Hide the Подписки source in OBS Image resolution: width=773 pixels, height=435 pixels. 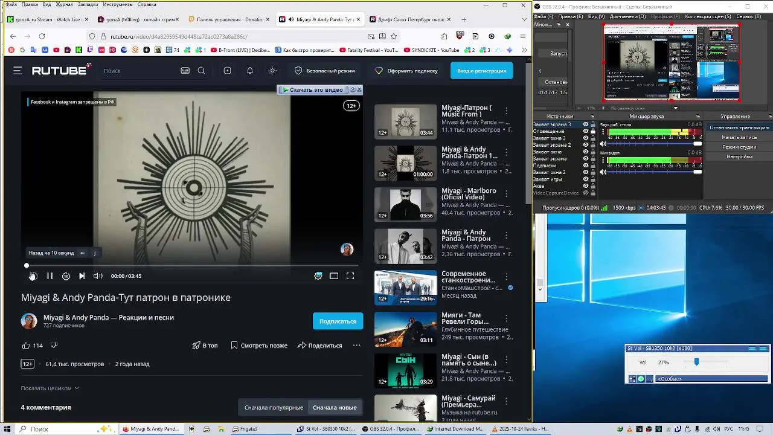[585, 166]
